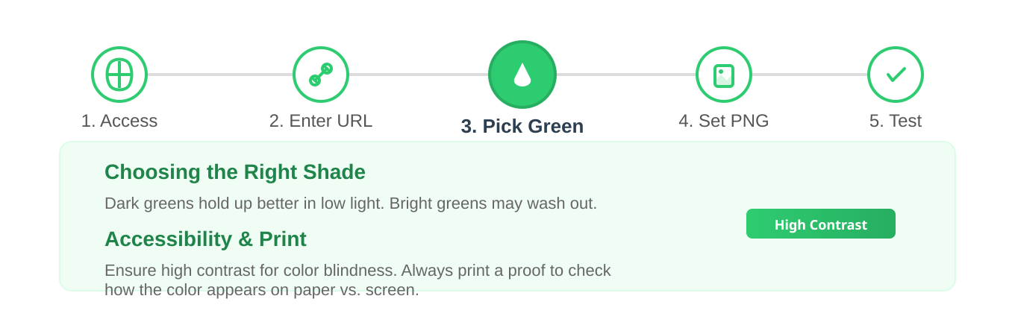Switch to the "2. Enter URL" label
This screenshot has height=328, width=1015.
click(x=321, y=121)
